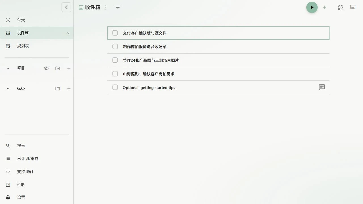
Task: Select the task title 制作商拍报价与验收清单
Action: pos(145,47)
